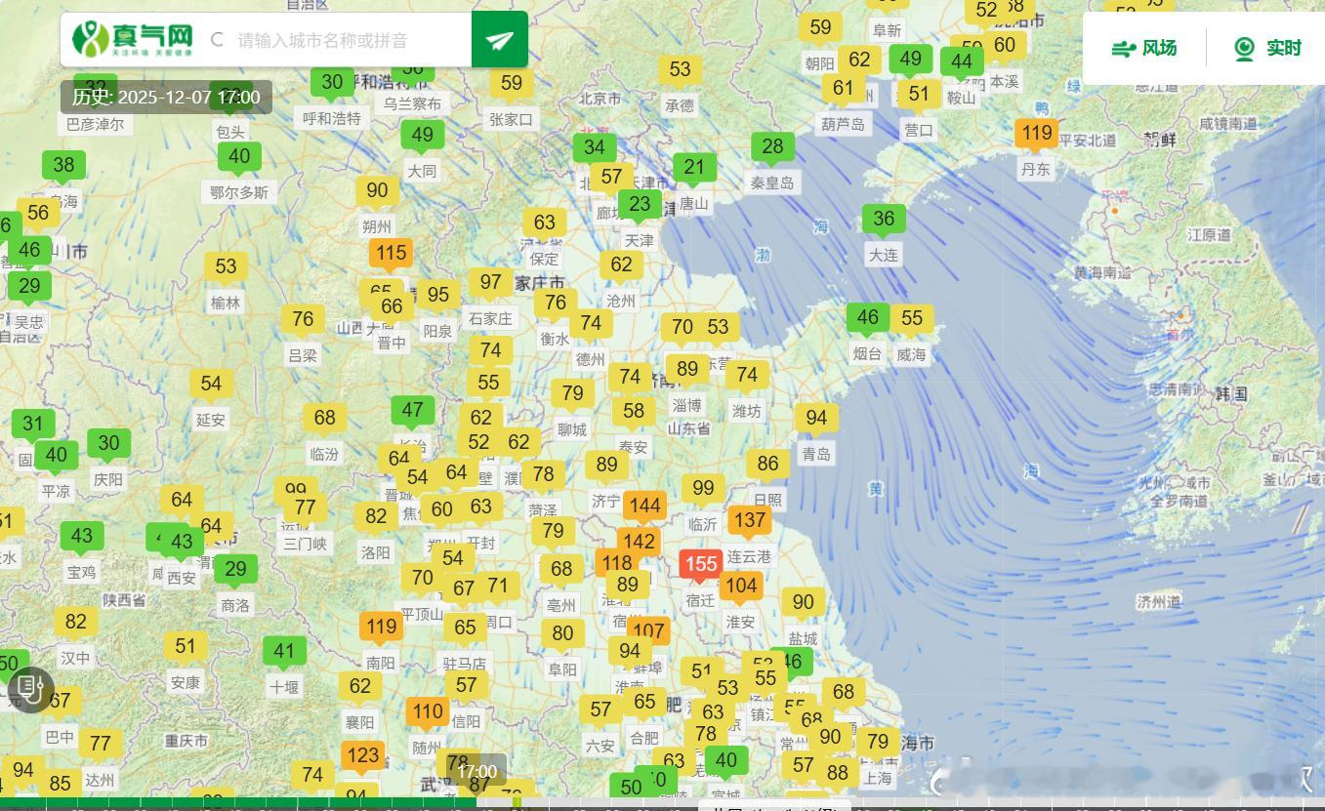Image resolution: width=1325 pixels, height=811 pixels.
Task: Open the 营口 marker showing 51
Action: tap(919, 96)
